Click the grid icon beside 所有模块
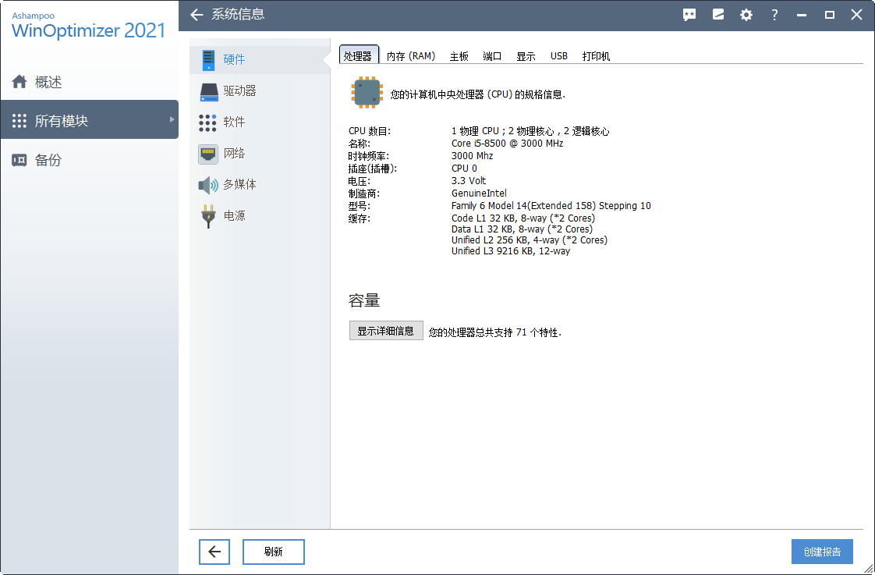The image size is (875, 575). pyautogui.click(x=19, y=121)
